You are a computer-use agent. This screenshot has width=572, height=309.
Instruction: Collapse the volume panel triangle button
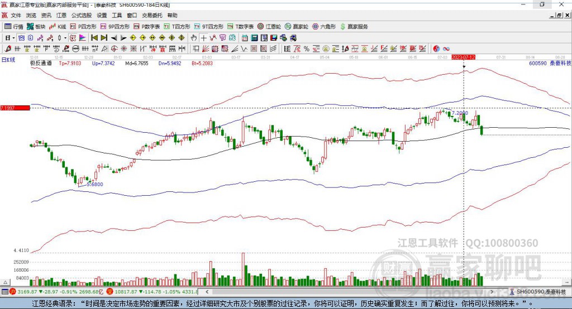[x=6, y=282]
